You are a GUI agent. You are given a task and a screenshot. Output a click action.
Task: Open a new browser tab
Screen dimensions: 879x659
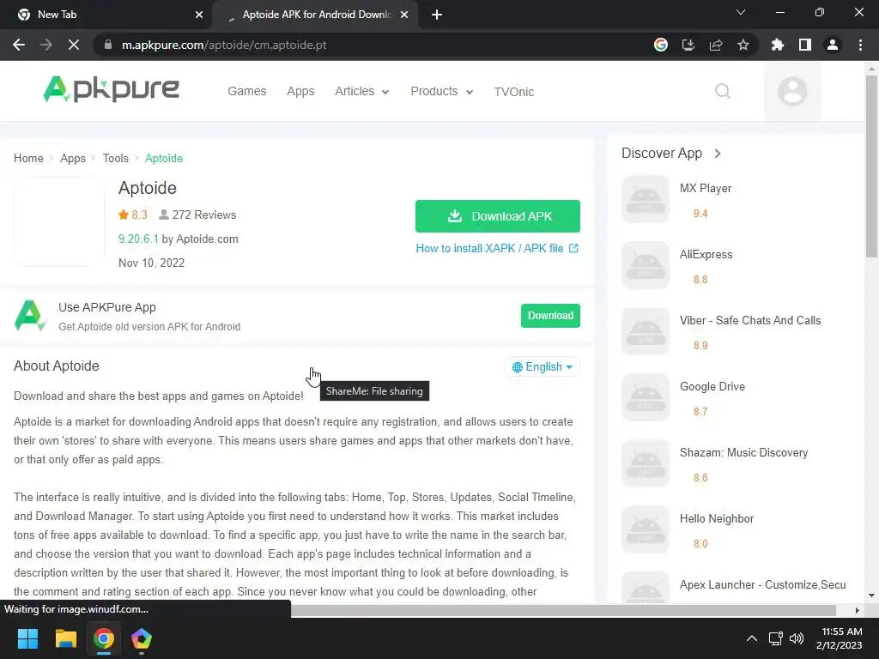click(x=437, y=15)
